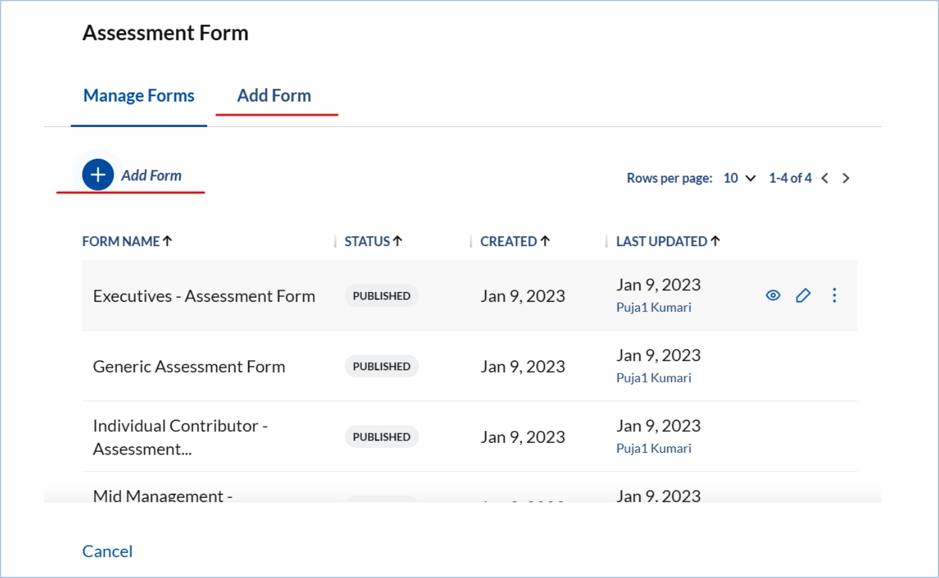Select Executives - Assessment Form name

pyautogui.click(x=204, y=296)
